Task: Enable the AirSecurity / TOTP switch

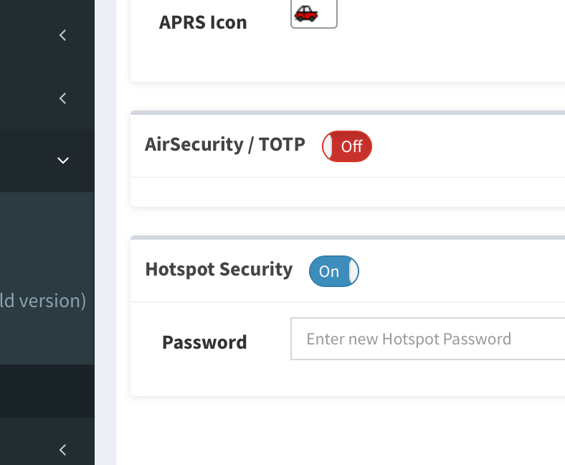Action: tap(347, 146)
